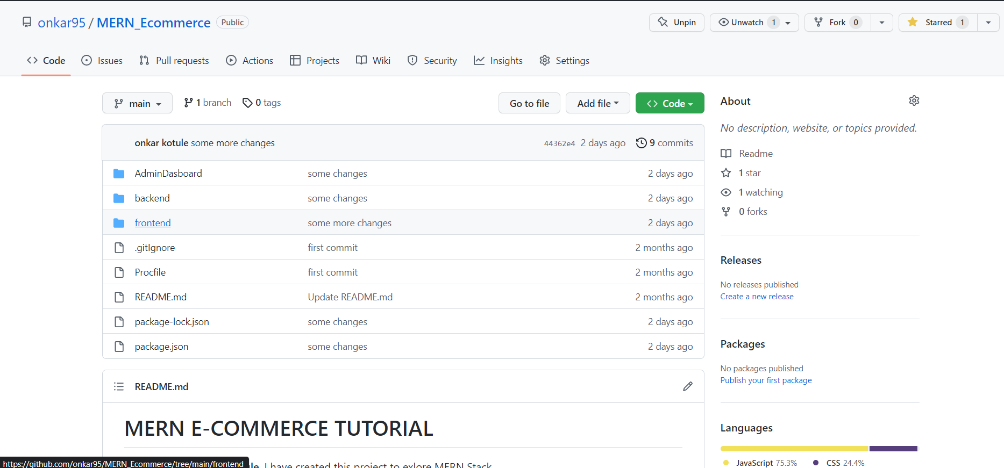Viewport: 1004px width, 468px height.
Task: Open the Security tab
Action: (432, 61)
